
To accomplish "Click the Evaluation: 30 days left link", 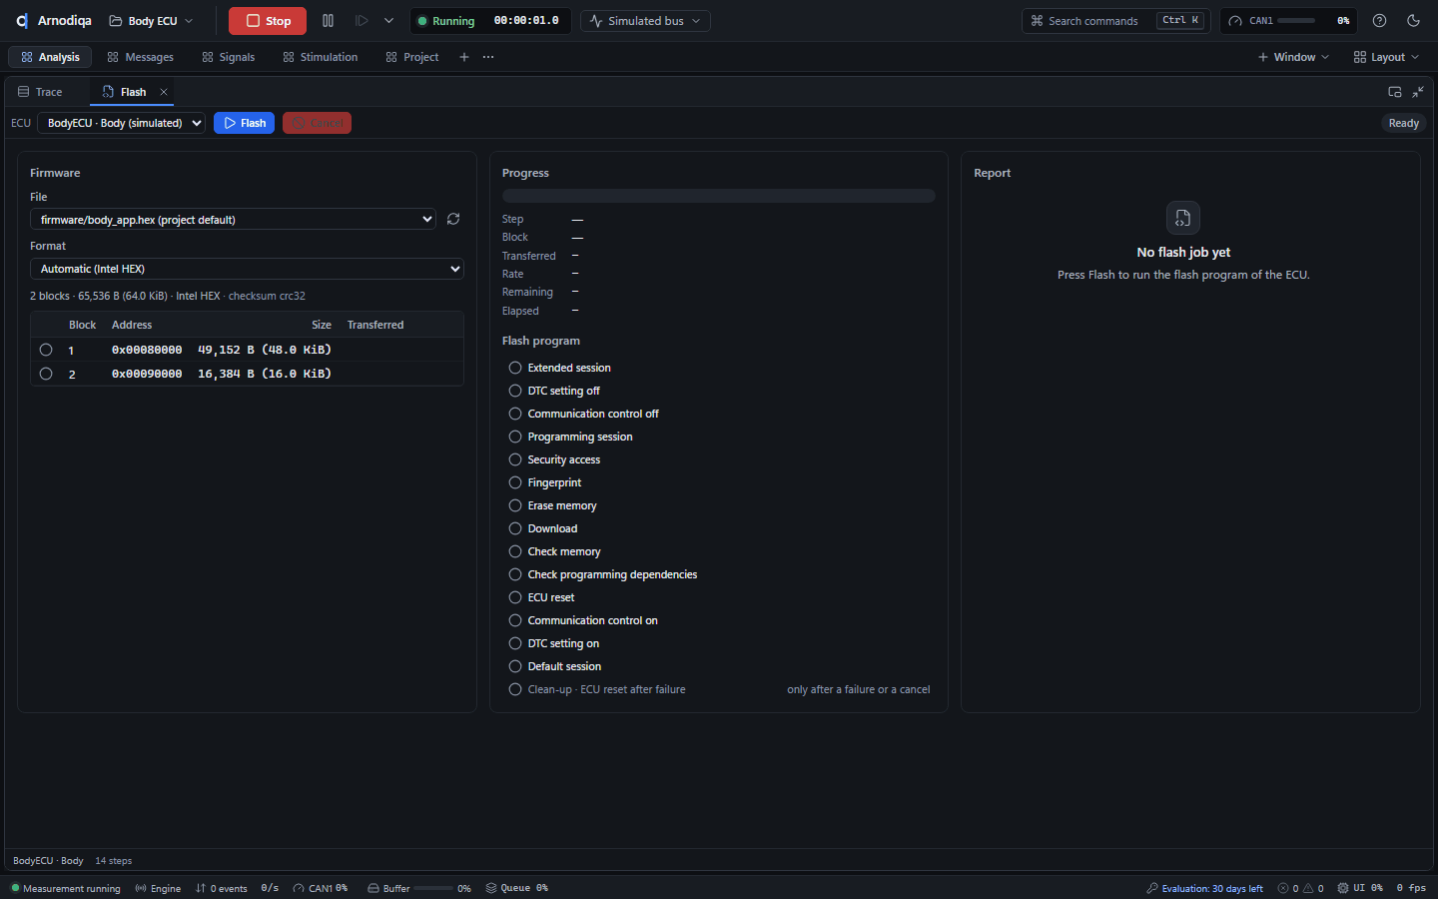I will point(1204,888).
